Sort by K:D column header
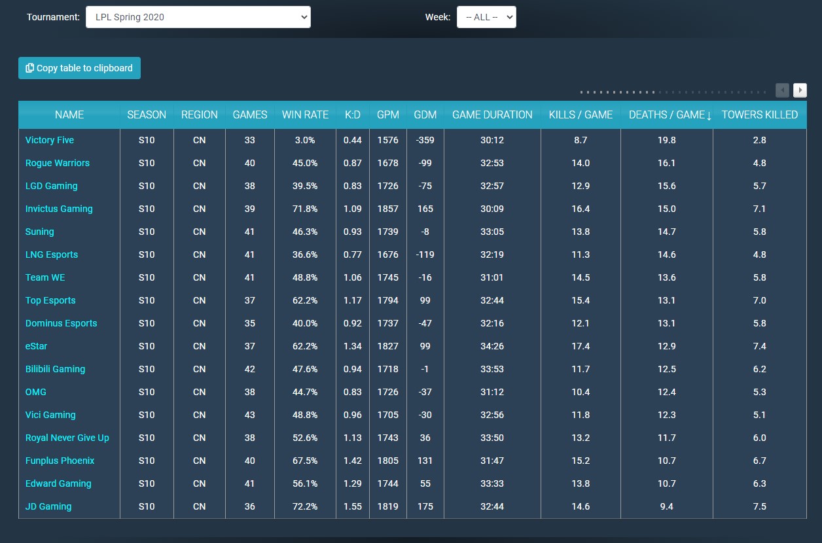Screen dimensions: 822x543 point(353,114)
